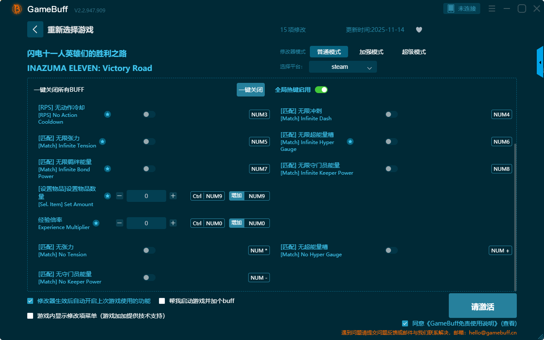Open the steam platform dropdown
The image size is (544, 340).
343,67
